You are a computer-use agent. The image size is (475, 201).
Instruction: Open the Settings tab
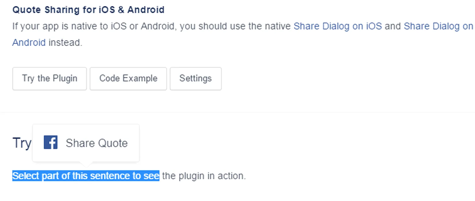(x=196, y=79)
